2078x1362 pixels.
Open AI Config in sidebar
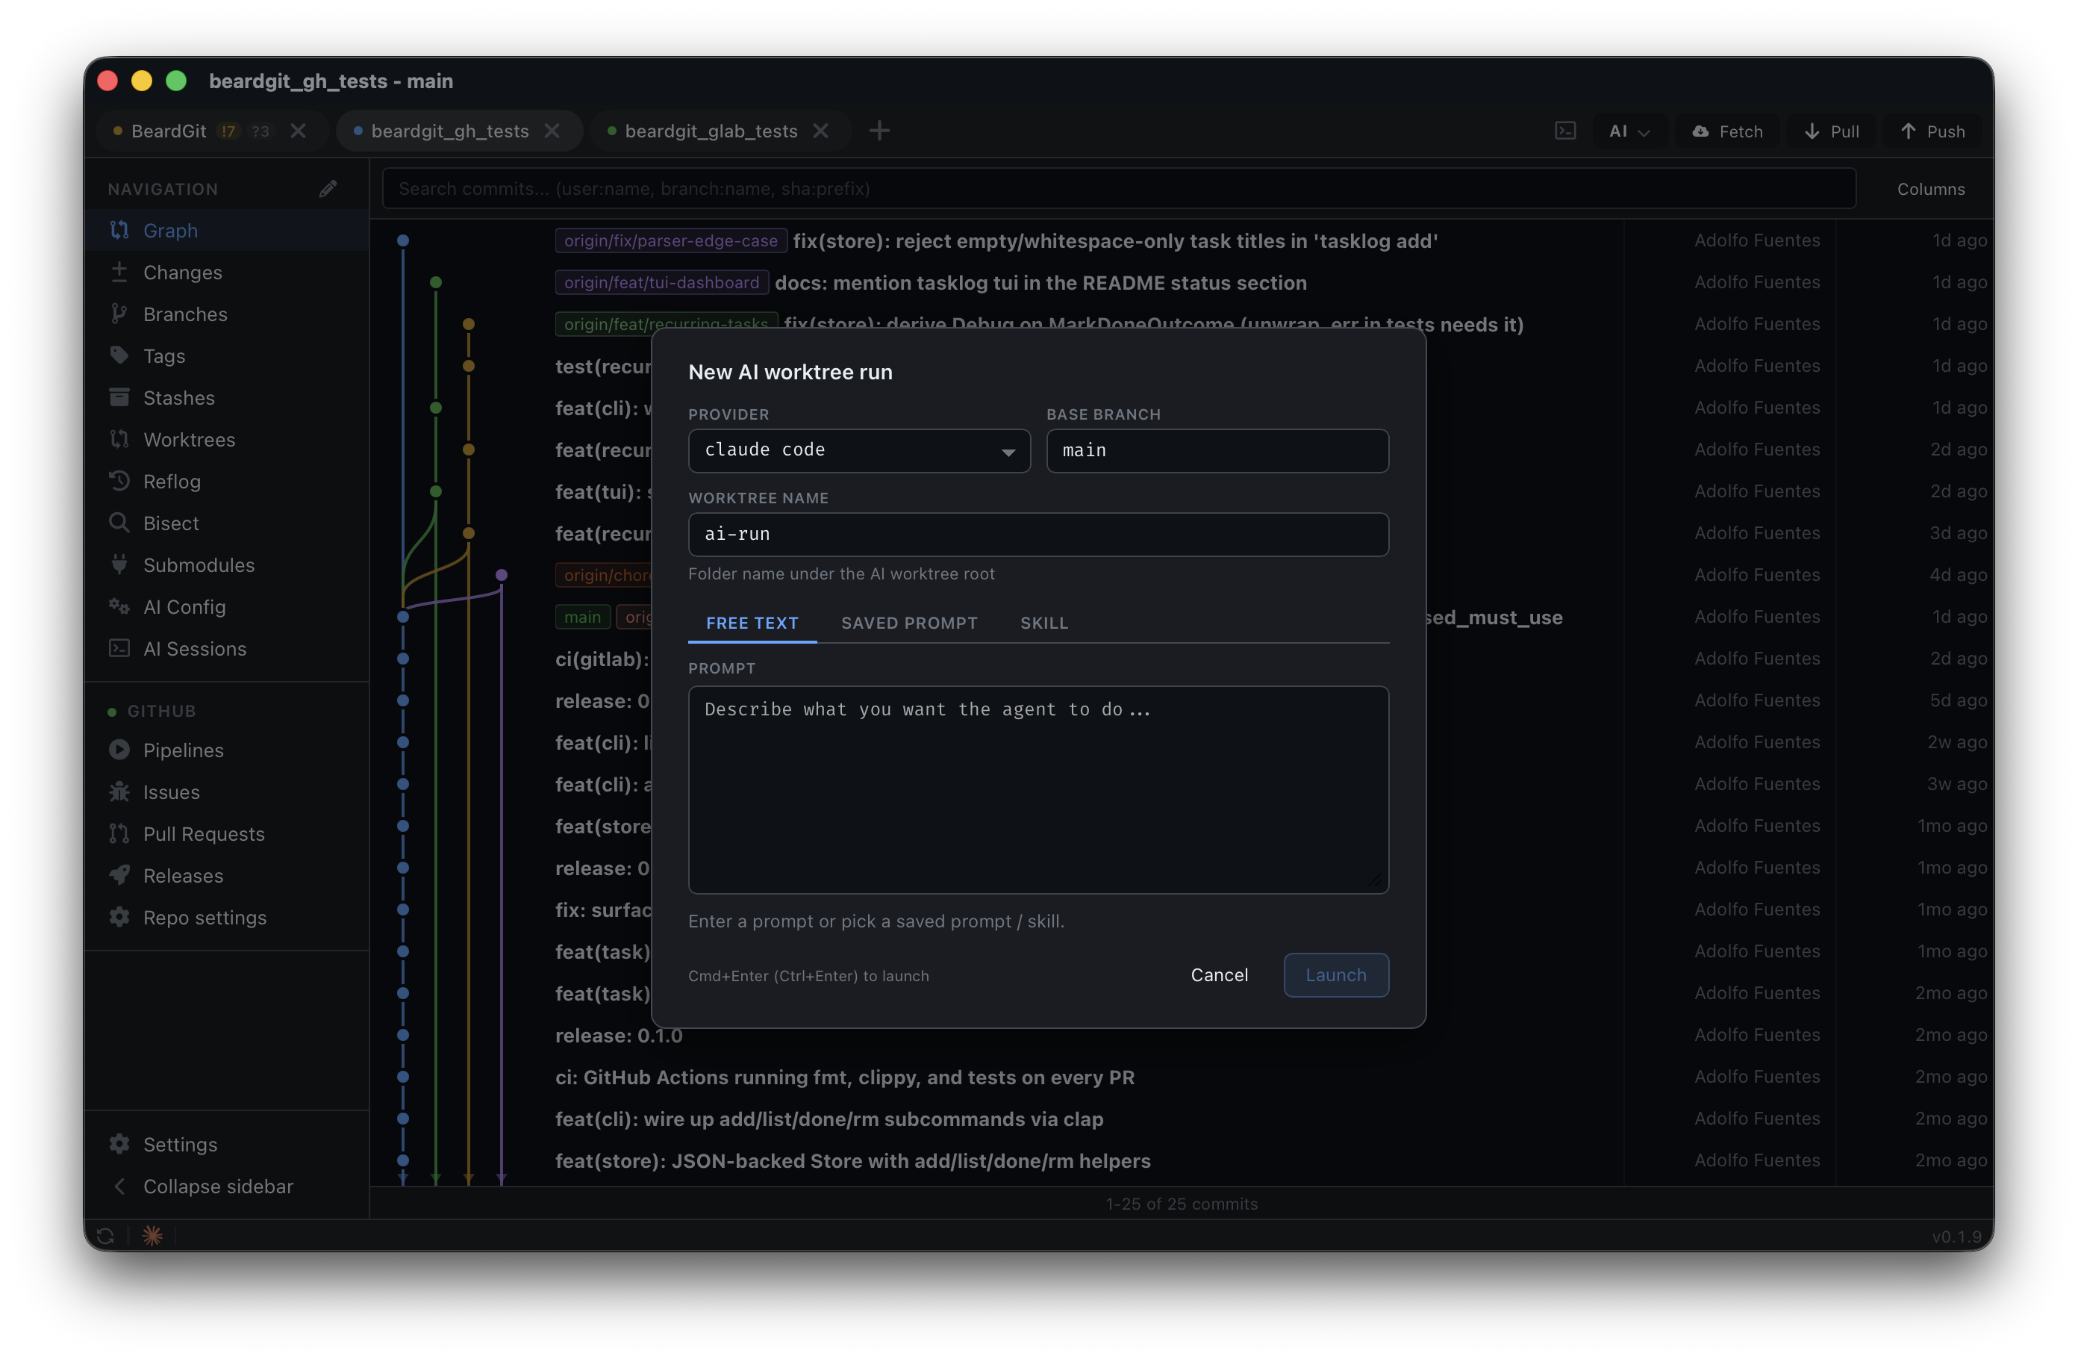pos(226,607)
